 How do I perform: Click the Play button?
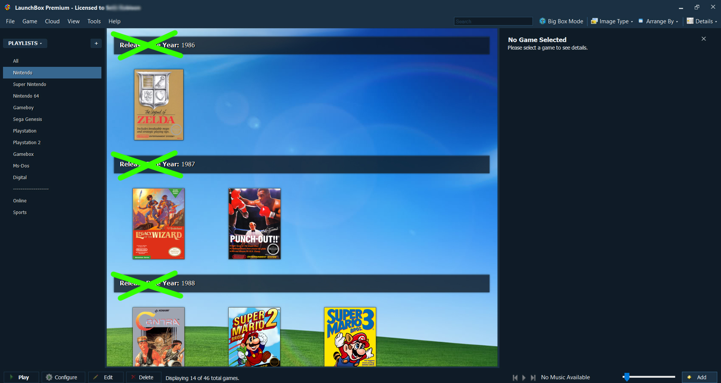(x=21, y=377)
